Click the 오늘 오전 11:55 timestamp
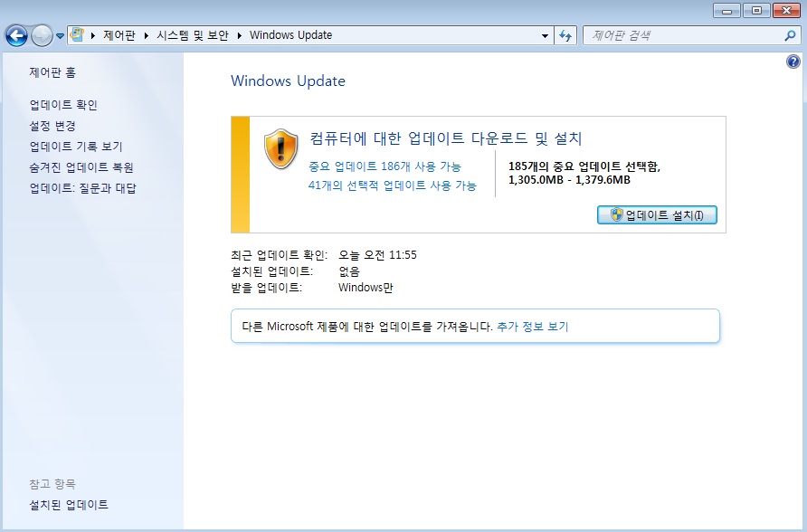807x532 pixels. point(377,255)
